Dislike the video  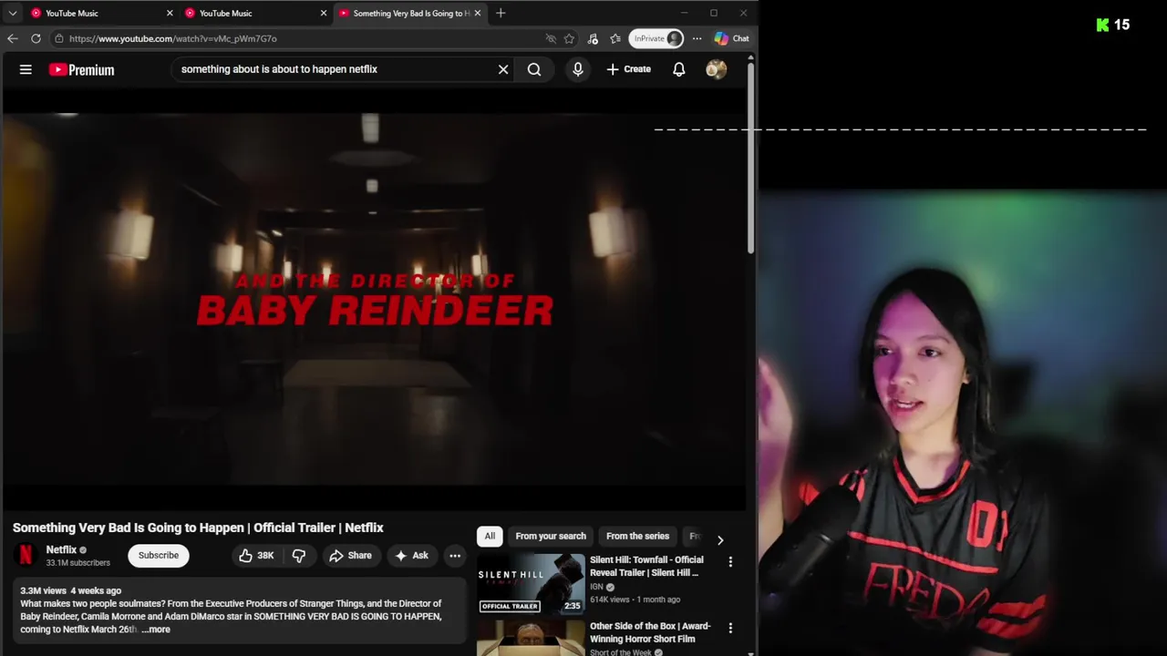point(299,555)
